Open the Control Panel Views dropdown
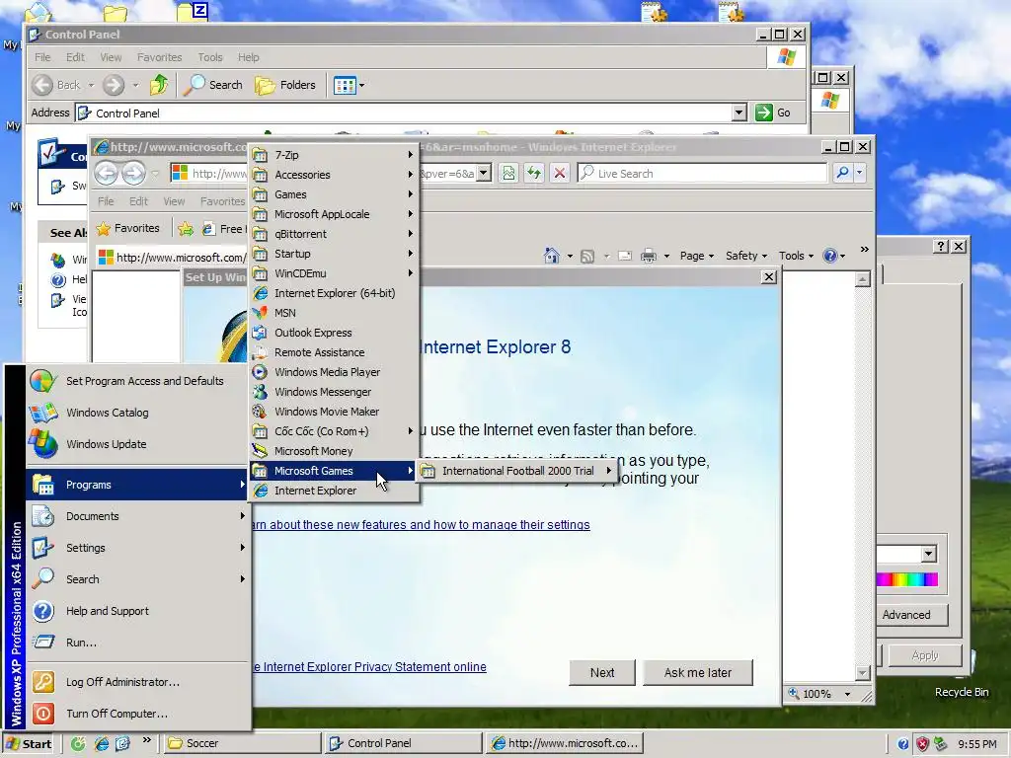1011x758 pixels. [x=361, y=85]
